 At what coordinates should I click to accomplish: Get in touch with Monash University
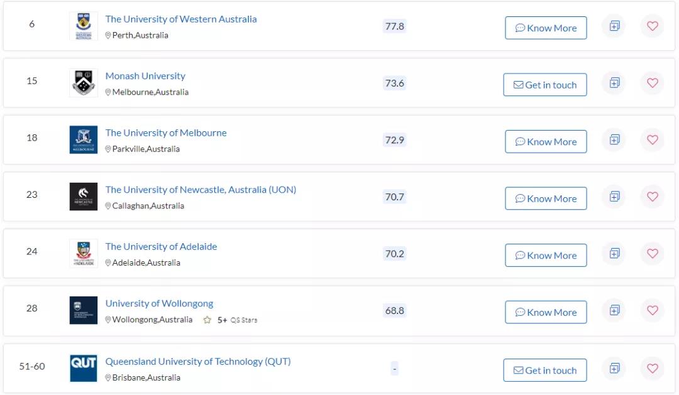tap(544, 85)
